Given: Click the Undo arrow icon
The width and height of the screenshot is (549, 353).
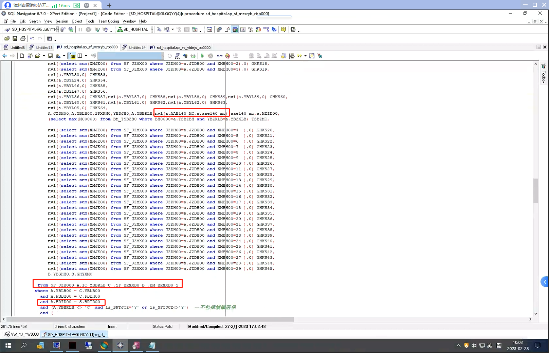Looking at the screenshot, I should click(x=32, y=39).
